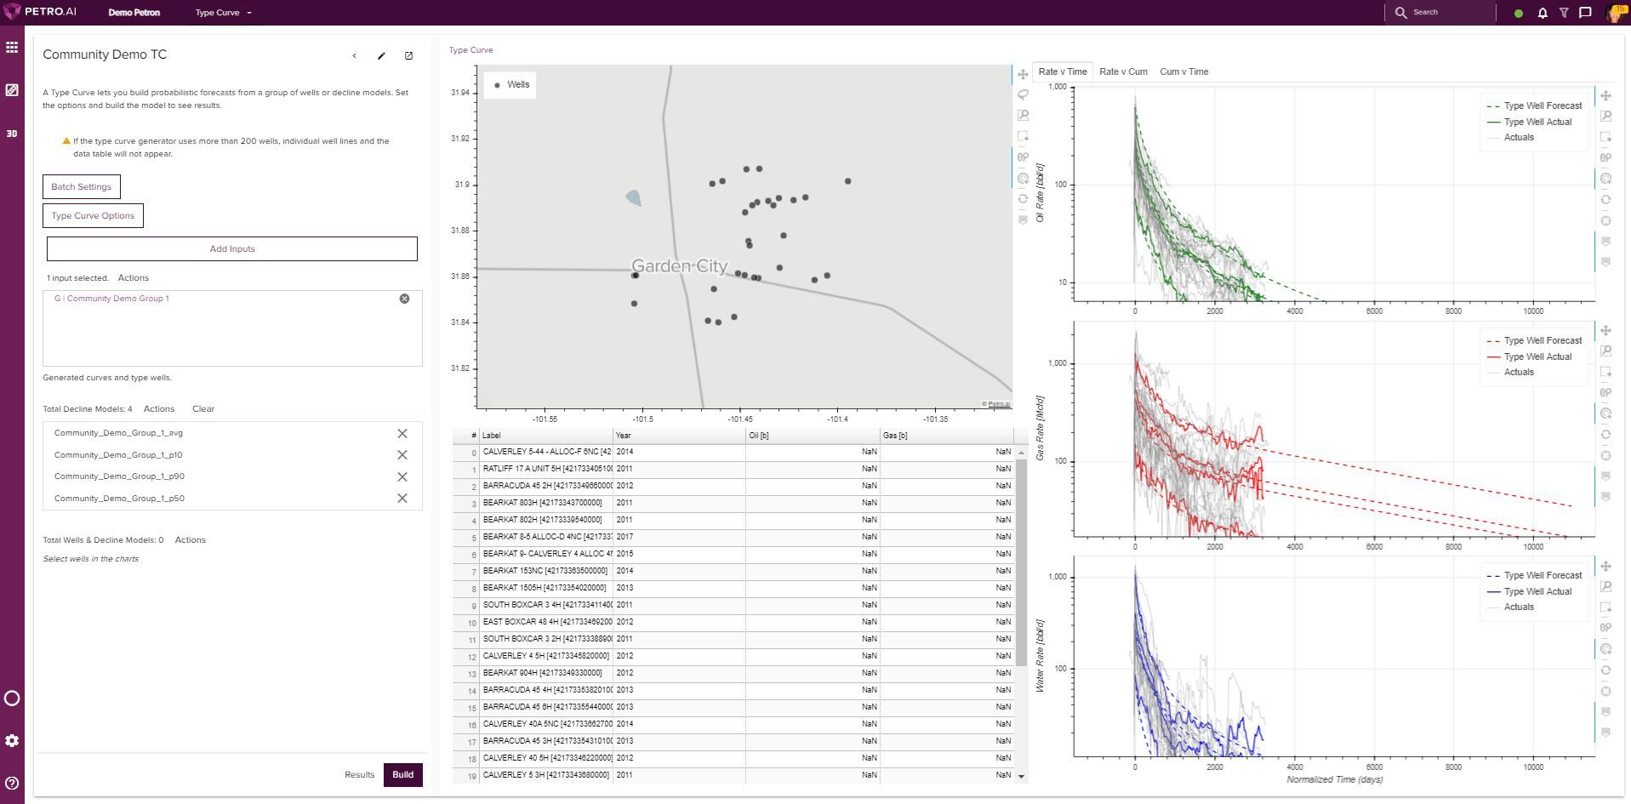The image size is (1631, 804).
Task: Open the chat comments icon
Action: pos(1585,13)
